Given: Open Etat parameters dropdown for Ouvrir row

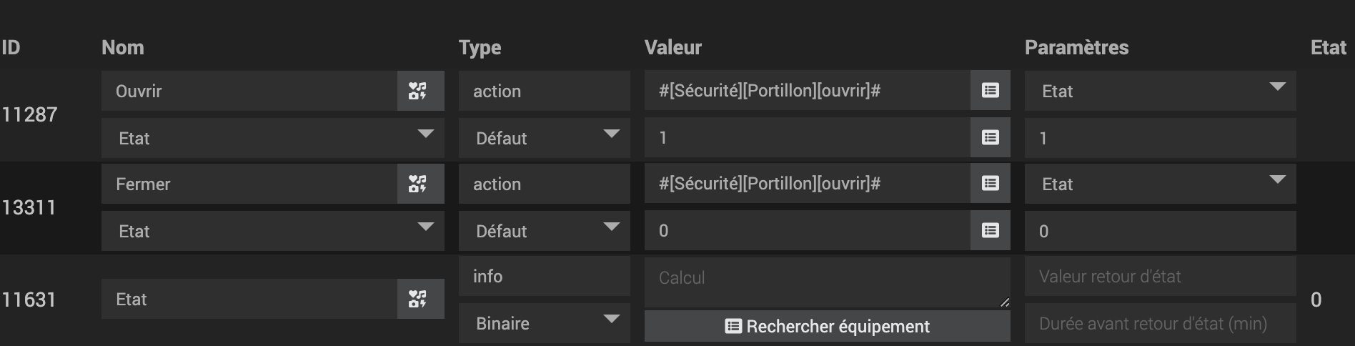Looking at the screenshot, I should (1160, 91).
